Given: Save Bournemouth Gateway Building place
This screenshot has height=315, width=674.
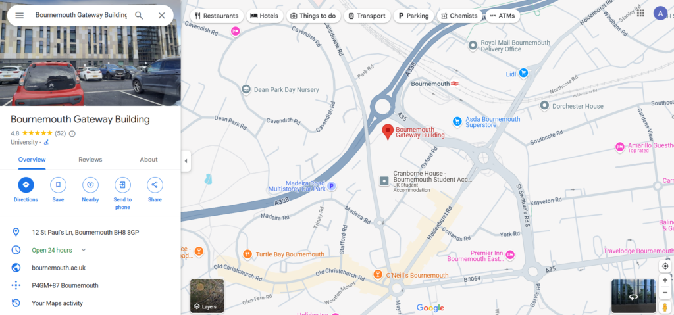Looking at the screenshot, I should click(58, 185).
